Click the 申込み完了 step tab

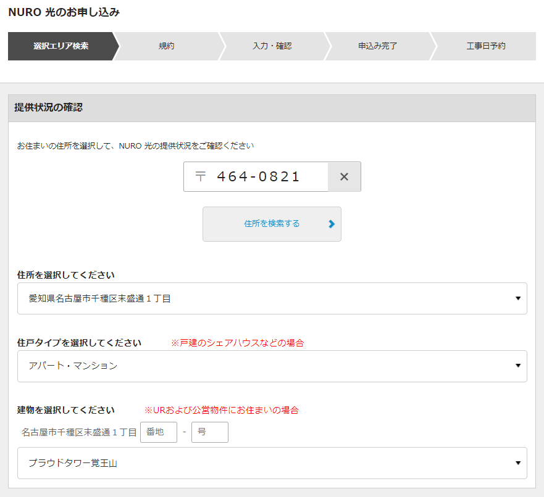coord(378,46)
